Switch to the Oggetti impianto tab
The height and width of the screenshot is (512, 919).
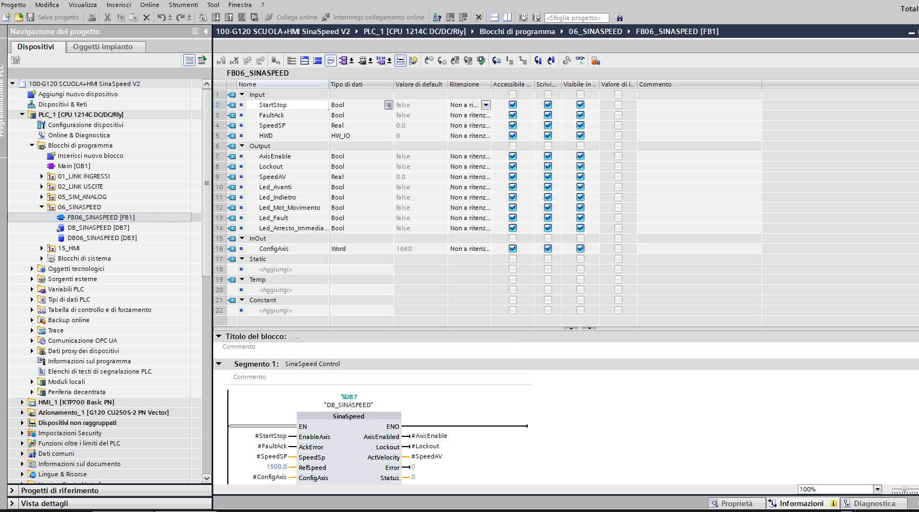click(103, 46)
